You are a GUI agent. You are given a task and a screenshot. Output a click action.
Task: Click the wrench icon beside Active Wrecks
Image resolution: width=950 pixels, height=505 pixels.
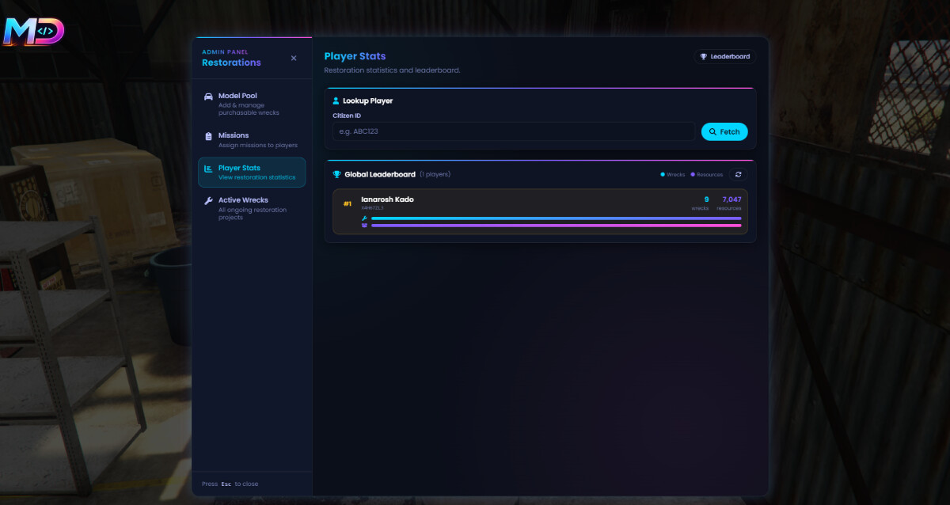(x=208, y=201)
